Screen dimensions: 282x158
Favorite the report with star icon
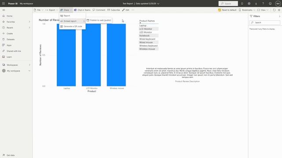(279, 10)
